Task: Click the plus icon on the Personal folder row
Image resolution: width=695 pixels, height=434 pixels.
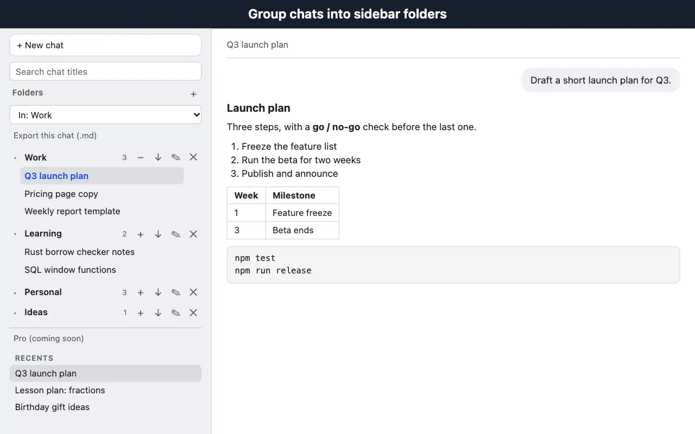Action: [141, 292]
